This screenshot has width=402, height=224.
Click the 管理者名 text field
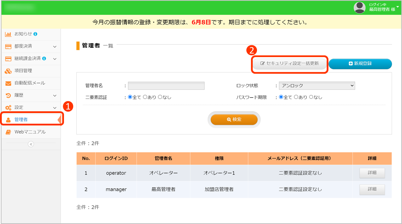click(166, 85)
